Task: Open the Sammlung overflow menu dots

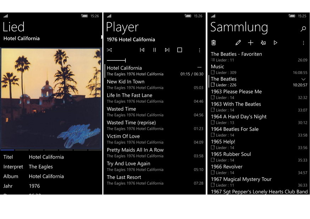Action: pos(304,43)
